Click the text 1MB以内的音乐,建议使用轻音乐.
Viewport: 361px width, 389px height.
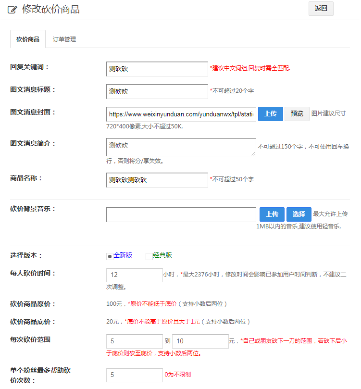299,226
